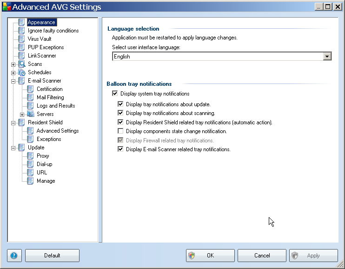345x269 pixels.
Task: Toggle E-mail Scanner related tray notifications
Action: (x=120, y=149)
